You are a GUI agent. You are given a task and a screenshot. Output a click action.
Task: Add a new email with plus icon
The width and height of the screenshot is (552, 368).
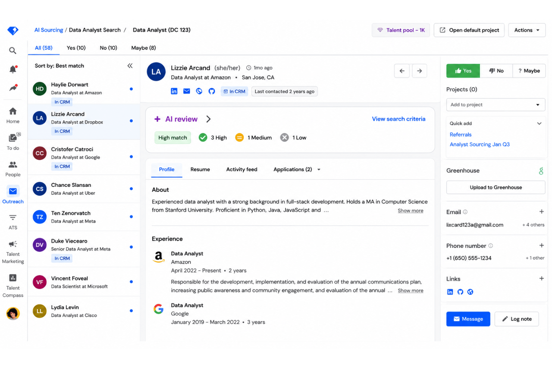coord(541,212)
